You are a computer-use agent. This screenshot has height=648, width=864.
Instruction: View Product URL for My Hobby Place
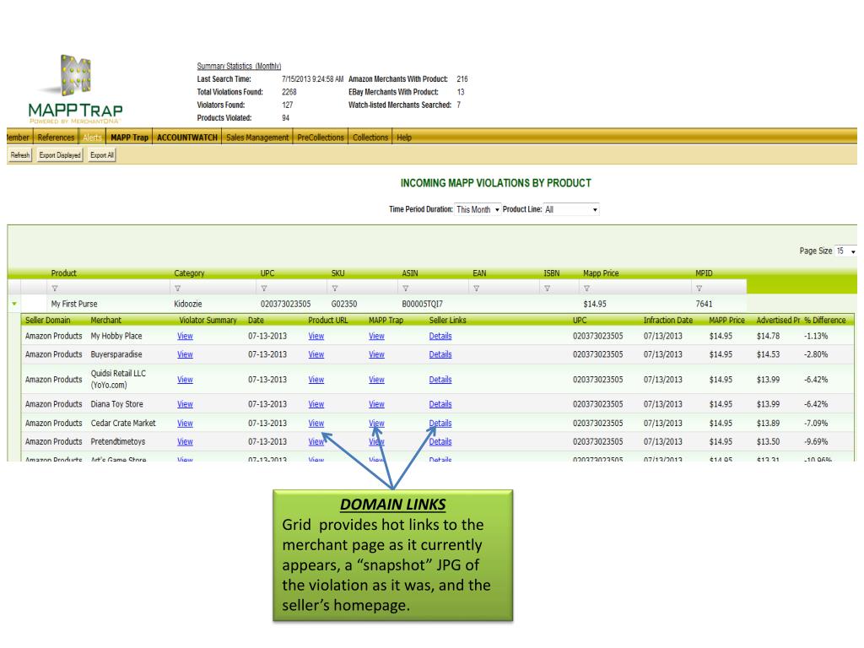[316, 336]
